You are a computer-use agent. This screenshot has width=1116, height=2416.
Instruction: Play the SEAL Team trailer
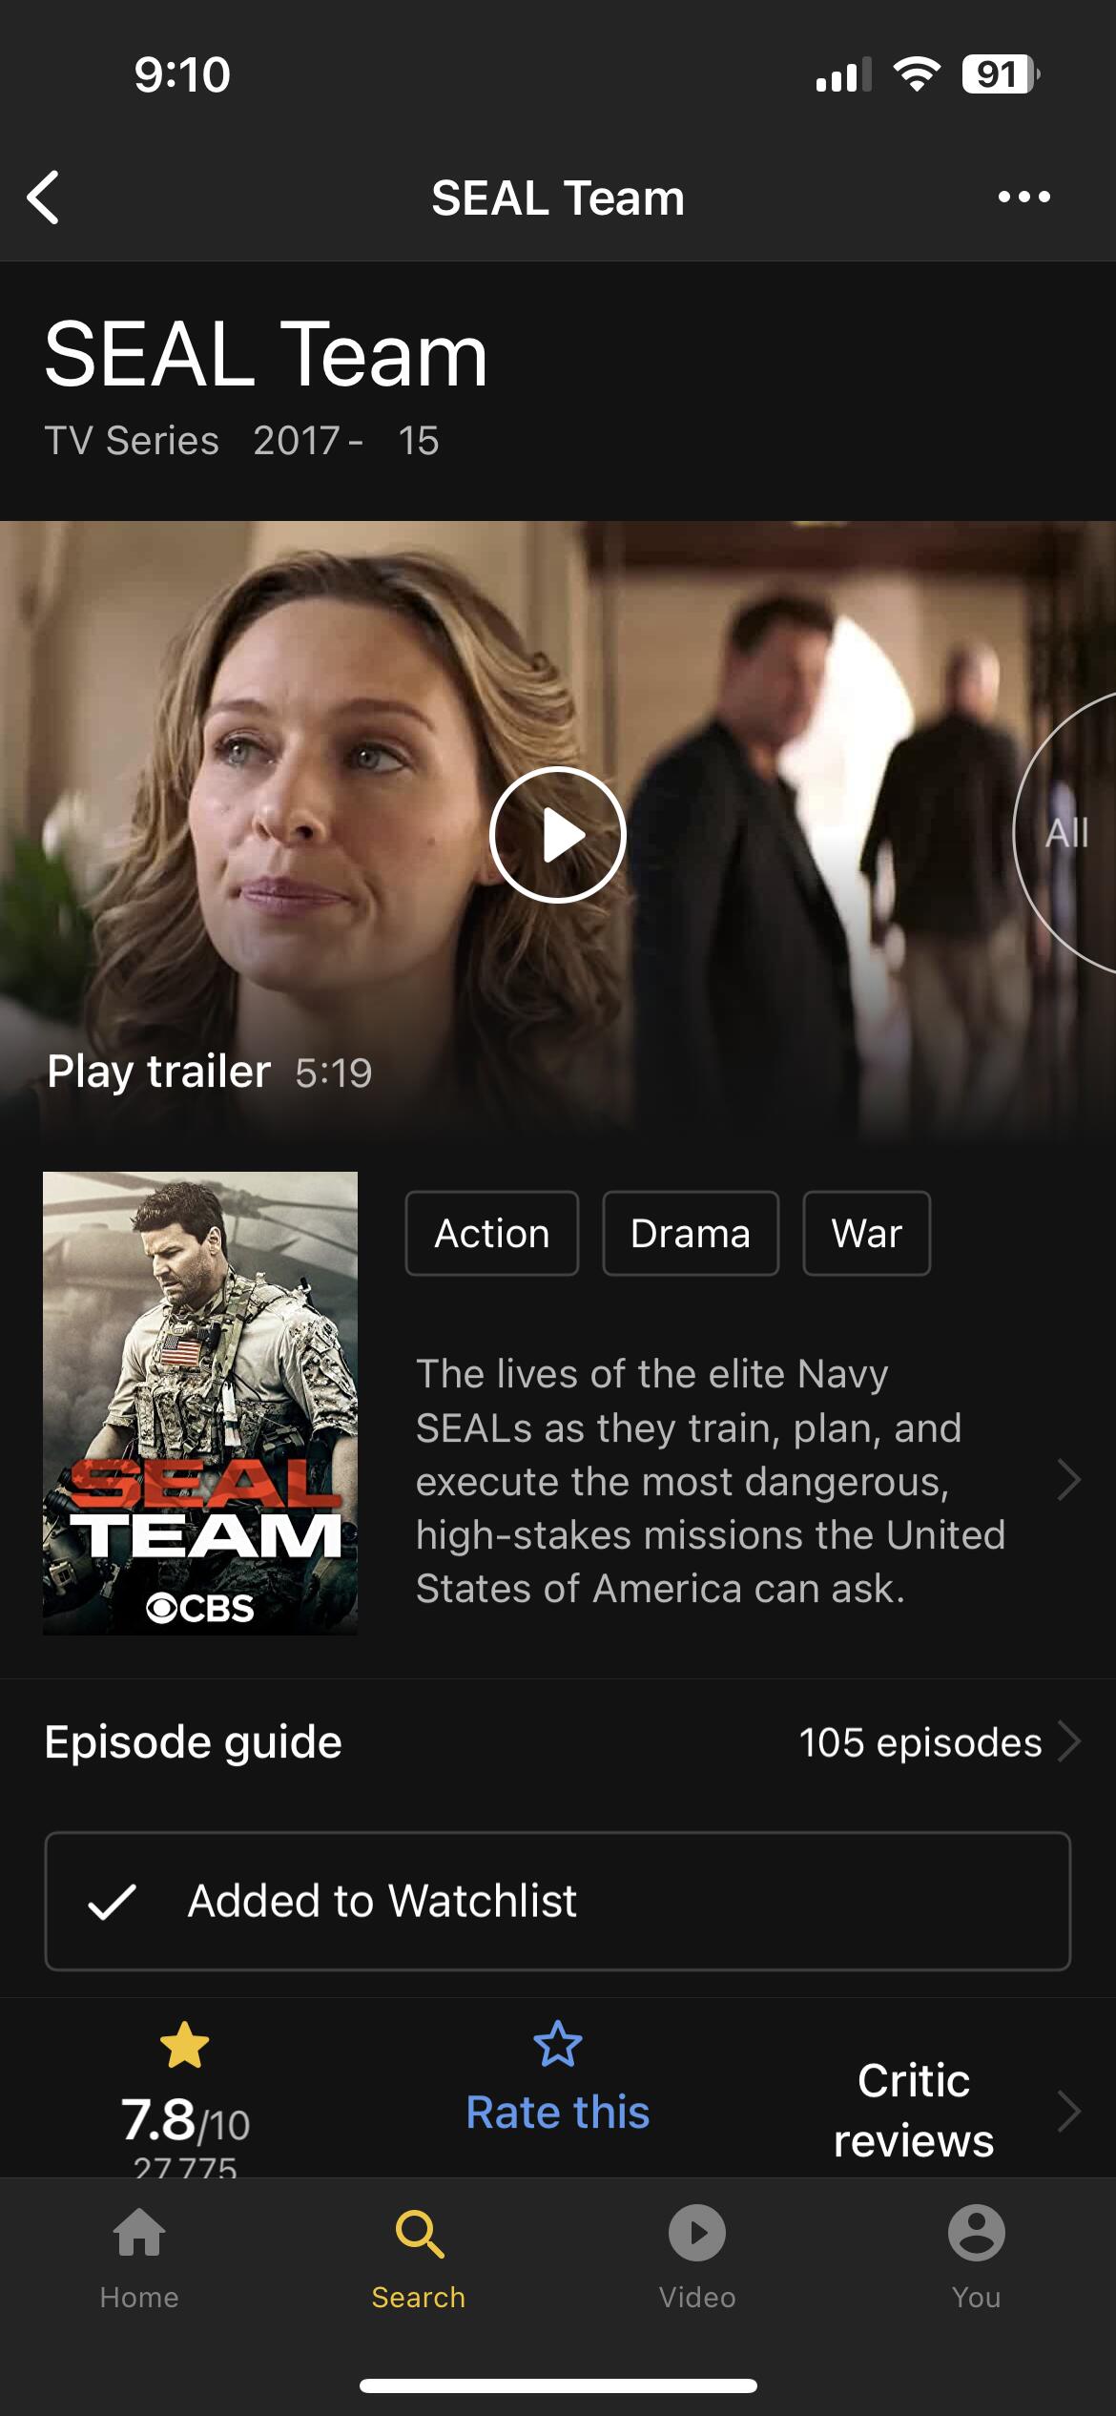tap(558, 835)
